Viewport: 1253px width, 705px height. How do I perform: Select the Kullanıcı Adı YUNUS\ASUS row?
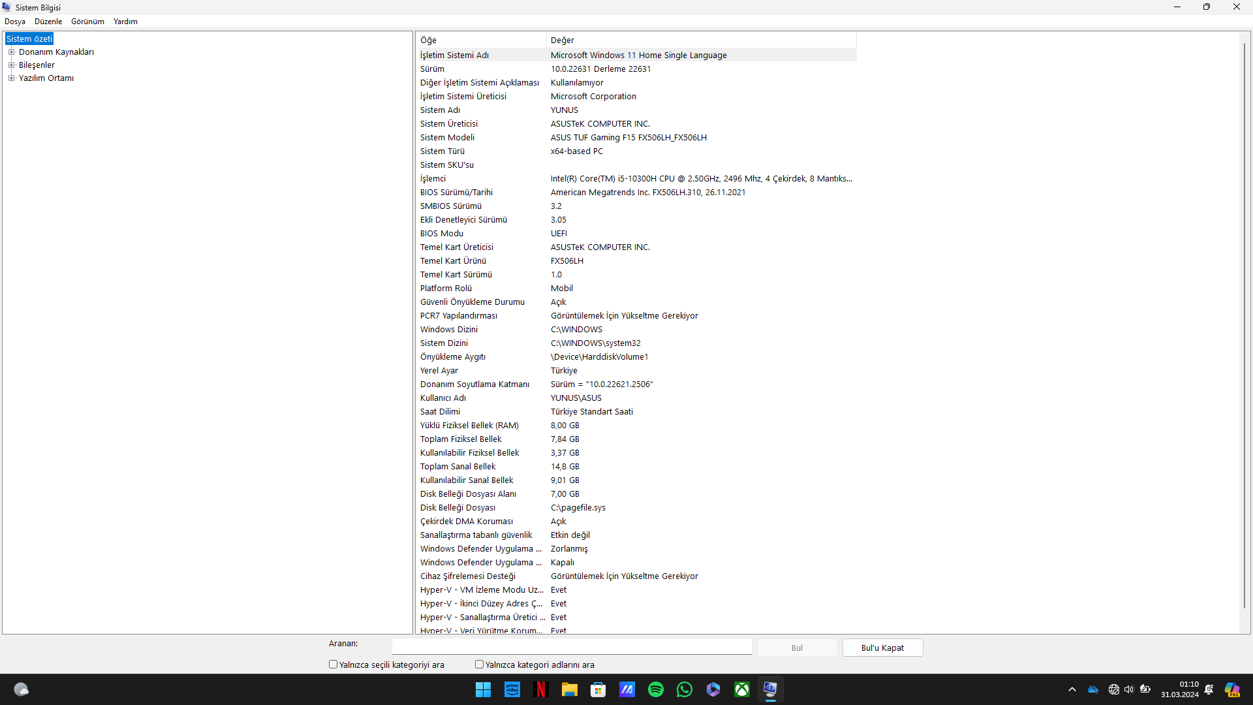pyautogui.click(x=637, y=398)
